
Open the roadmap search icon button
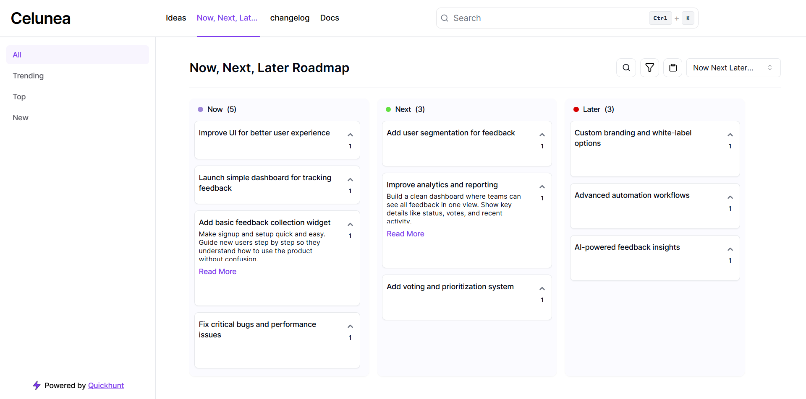626,67
